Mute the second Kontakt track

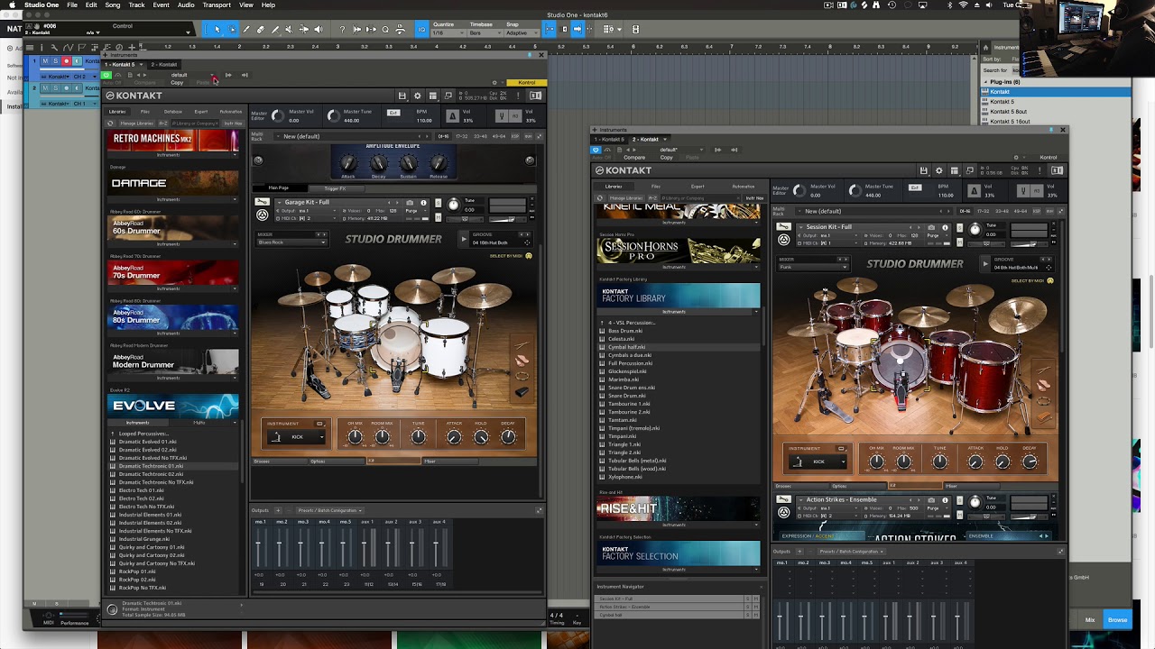click(45, 88)
